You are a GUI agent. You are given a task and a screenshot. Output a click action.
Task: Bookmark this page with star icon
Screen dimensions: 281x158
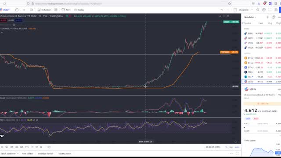click(230, 4)
